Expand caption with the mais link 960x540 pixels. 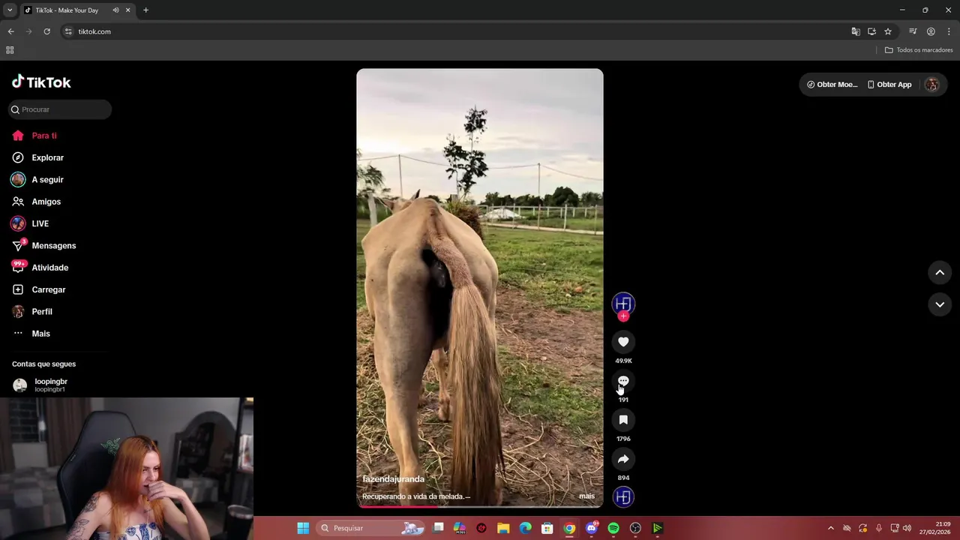coord(586,496)
